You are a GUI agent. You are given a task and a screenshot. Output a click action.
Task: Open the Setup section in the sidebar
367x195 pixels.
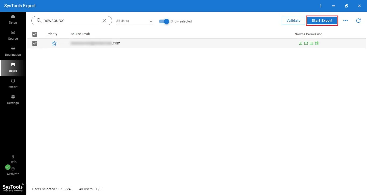[x=13, y=19]
